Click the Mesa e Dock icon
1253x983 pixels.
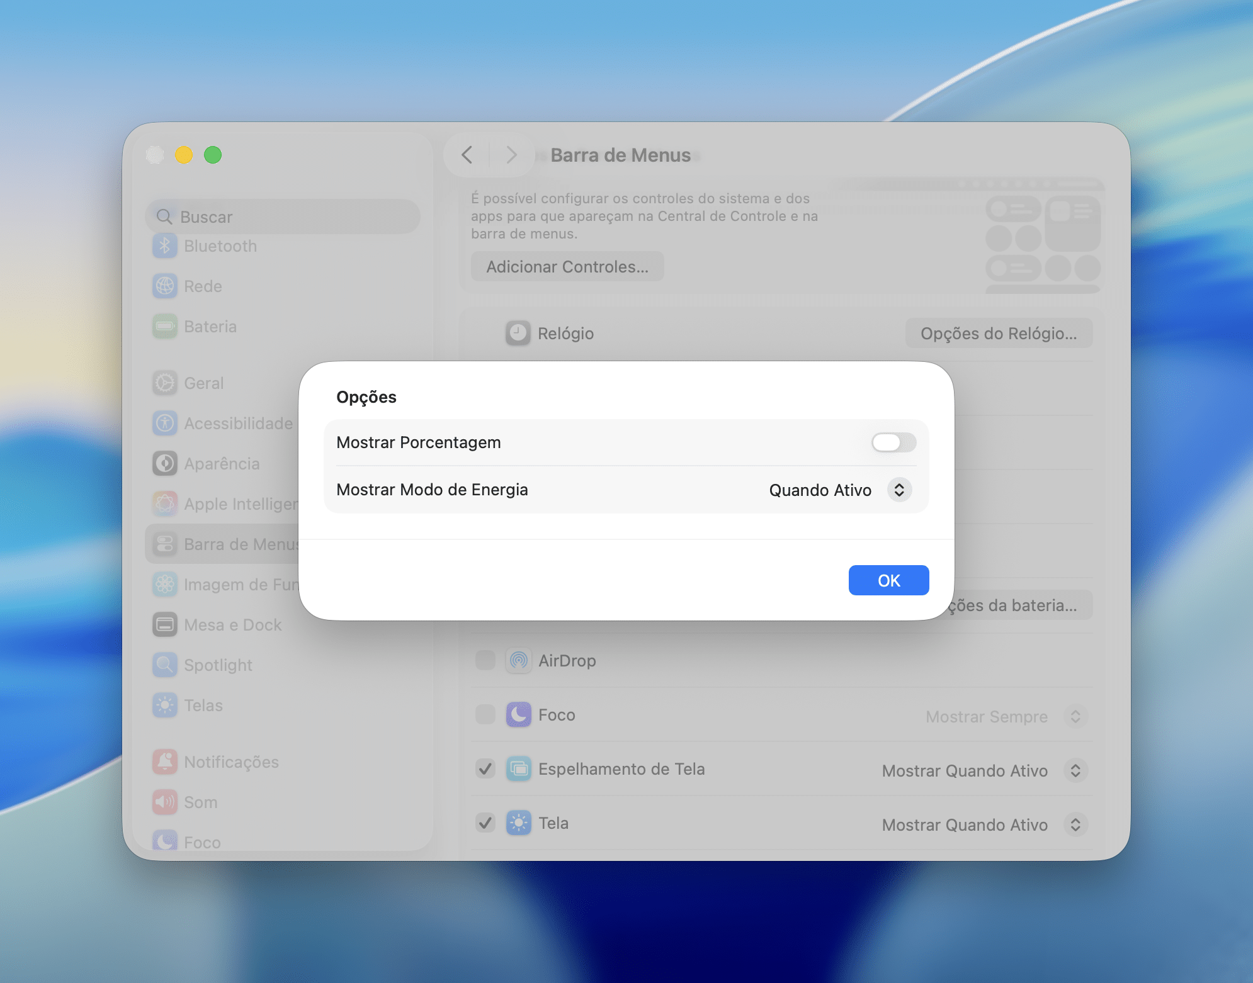pyautogui.click(x=165, y=625)
